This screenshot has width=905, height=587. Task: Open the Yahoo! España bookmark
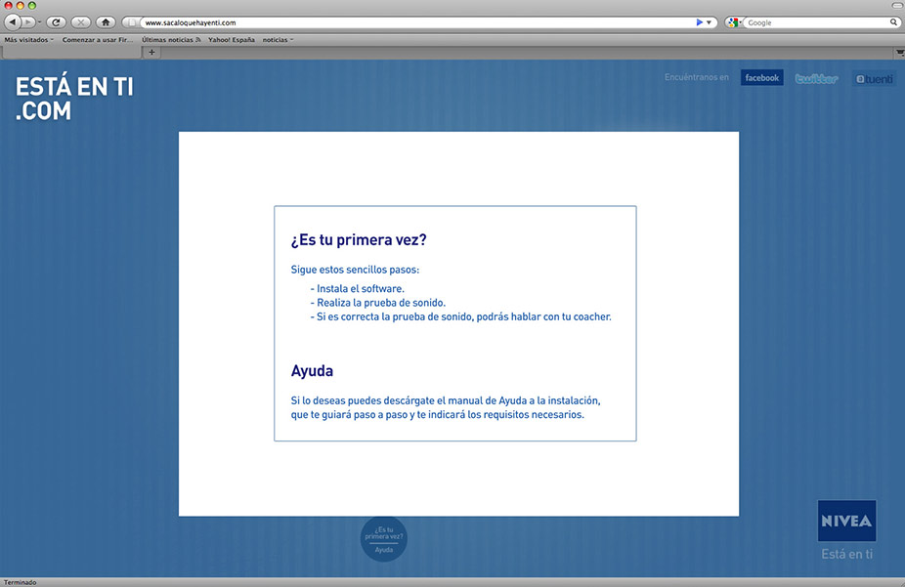(232, 40)
